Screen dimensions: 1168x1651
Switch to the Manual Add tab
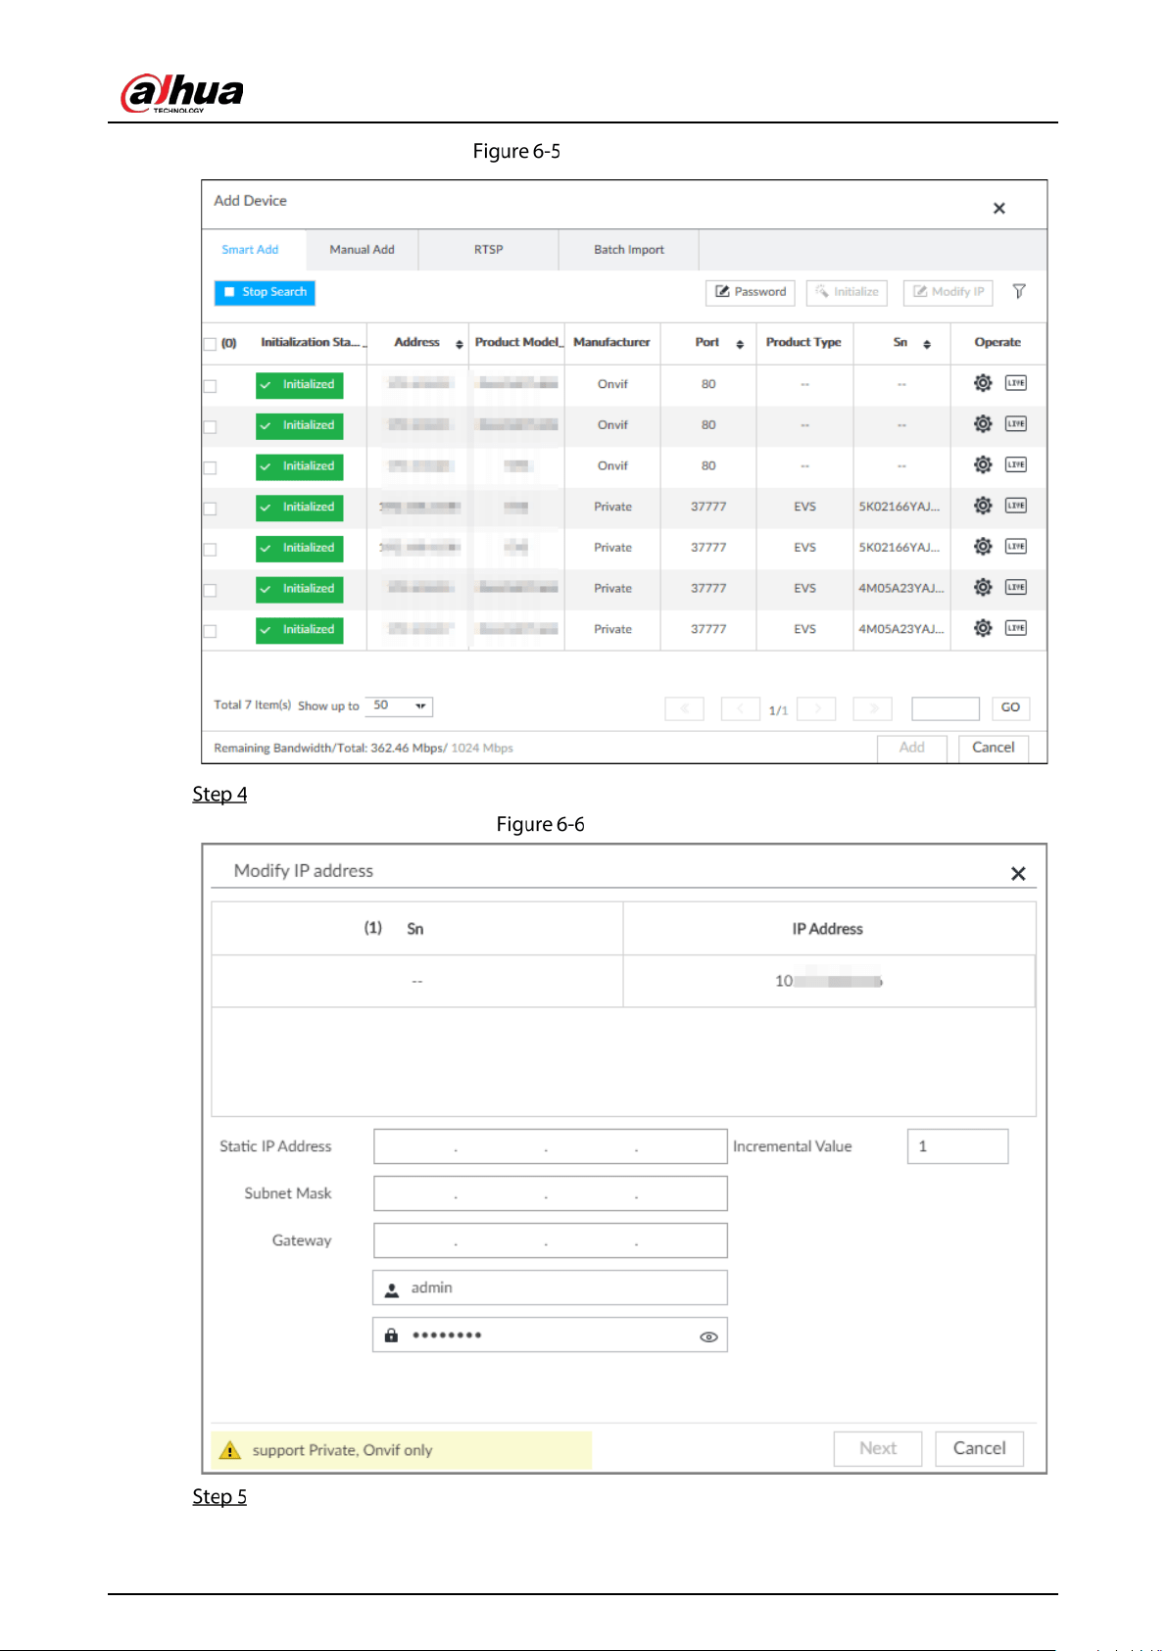click(x=362, y=250)
